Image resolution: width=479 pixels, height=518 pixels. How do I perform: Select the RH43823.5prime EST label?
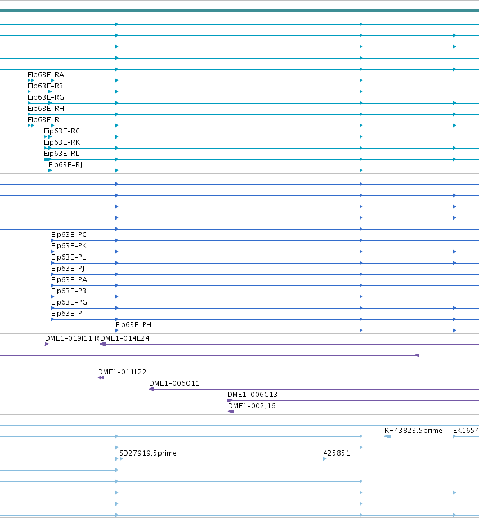[413, 431]
